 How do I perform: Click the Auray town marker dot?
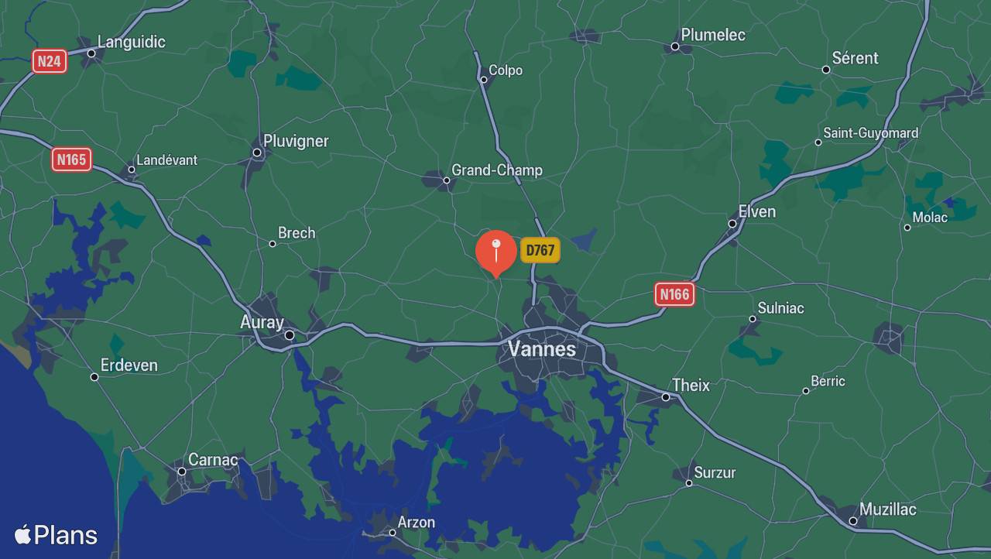(290, 335)
